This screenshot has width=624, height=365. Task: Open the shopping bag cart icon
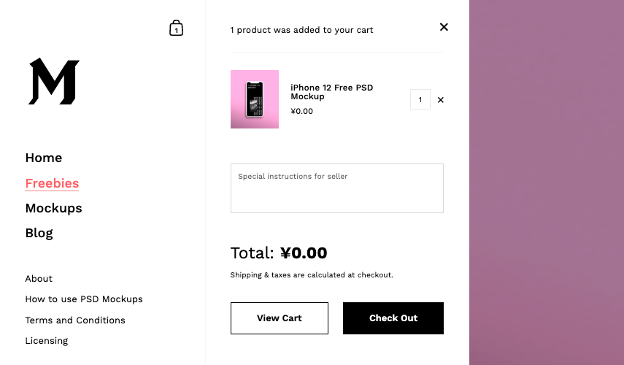coord(176,28)
